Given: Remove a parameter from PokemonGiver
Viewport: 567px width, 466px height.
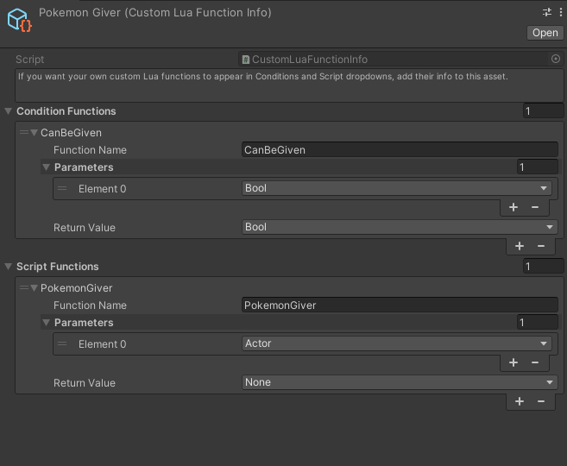Looking at the screenshot, I should pyautogui.click(x=535, y=362).
